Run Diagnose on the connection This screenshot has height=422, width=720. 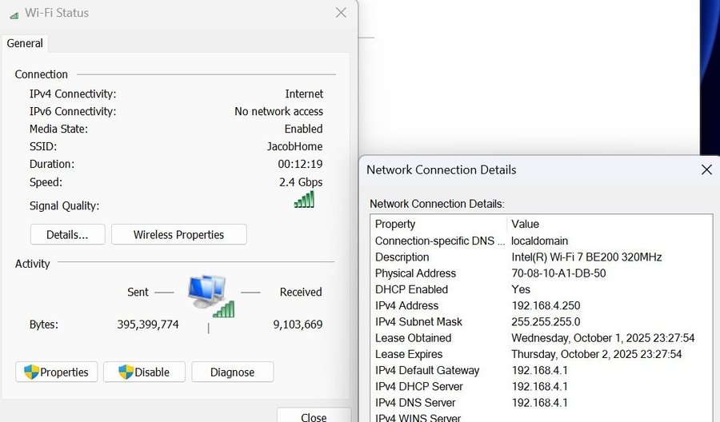pyautogui.click(x=232, y=372)
